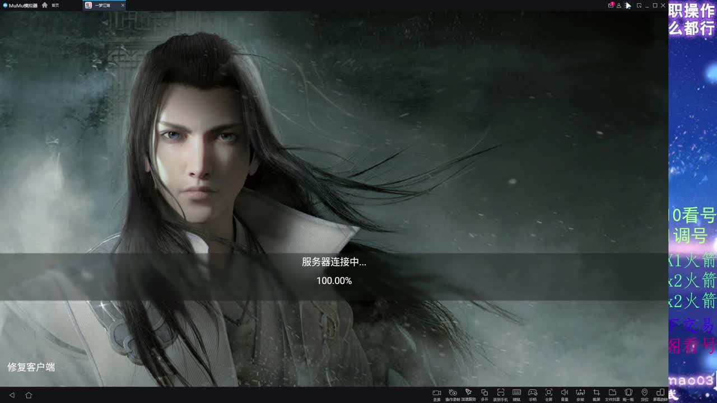This screenshot has height=403, width=717.
Task: Click the 服务器连接中... status text
Action: (x=334, y=262)
